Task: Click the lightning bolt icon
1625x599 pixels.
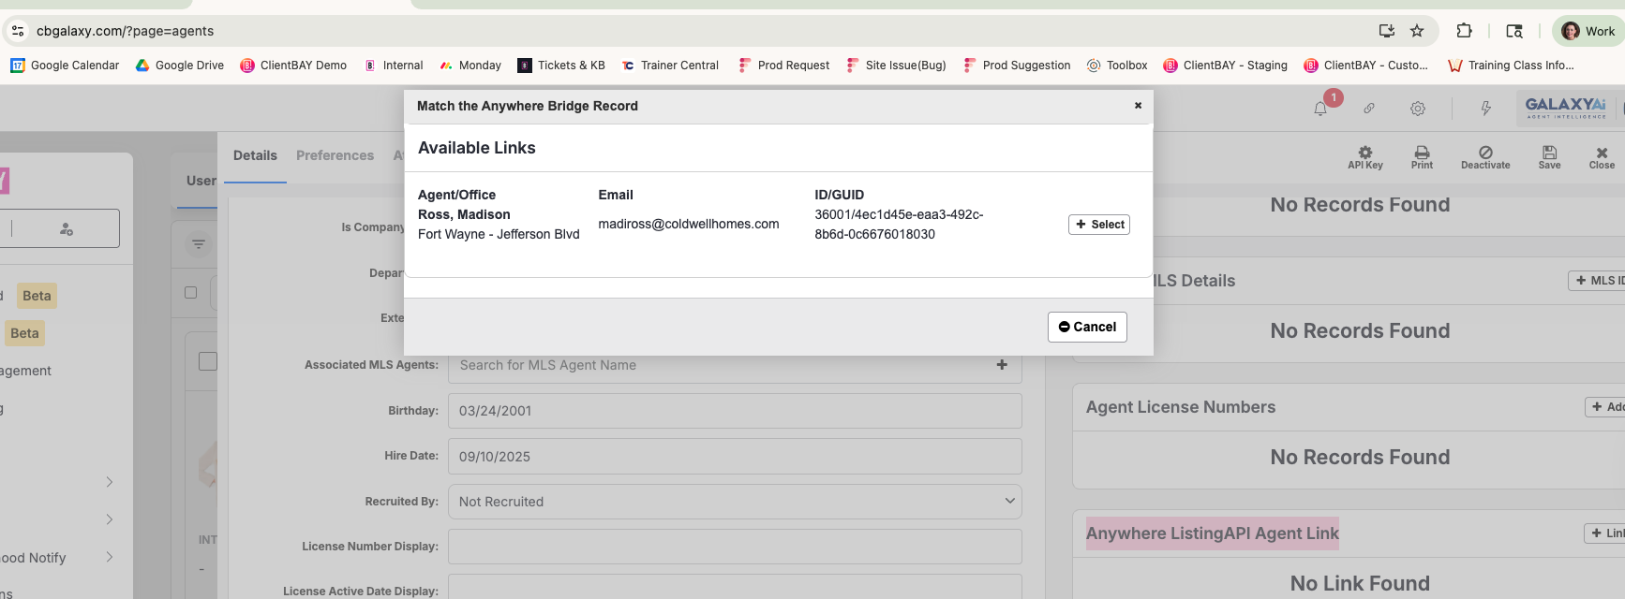Action: (1485, 109)
